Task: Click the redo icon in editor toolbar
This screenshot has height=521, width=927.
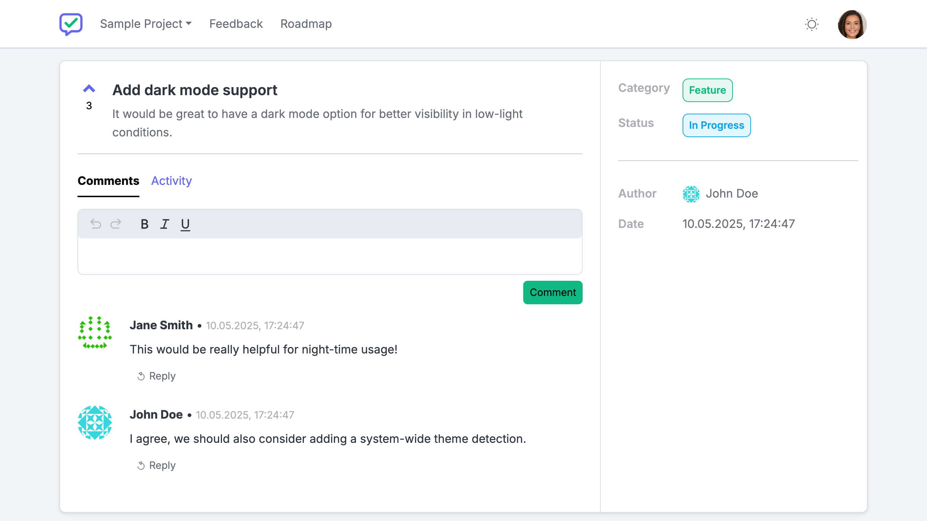Action: [x=116, y=224]
